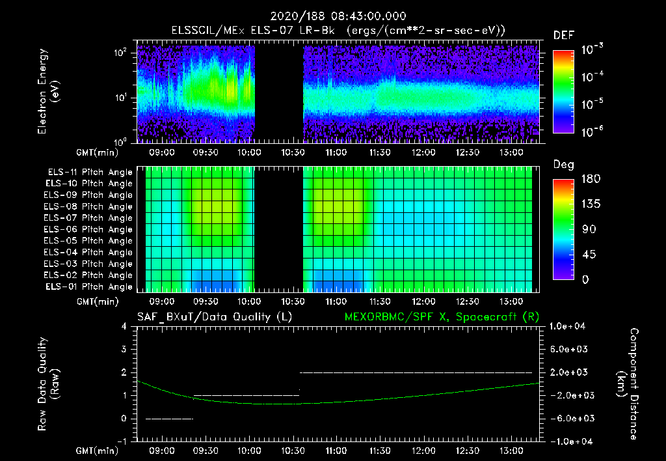Click the white data quality segment at level 2
666x461 pixels.
click(416, 372)
